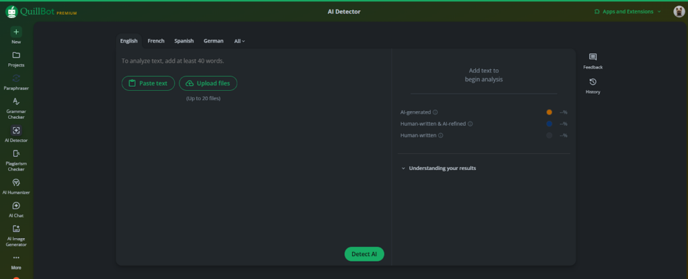Screen dimensions: 688x279
Task: Open Projects folder icon in sidebar
Action: 16,55
